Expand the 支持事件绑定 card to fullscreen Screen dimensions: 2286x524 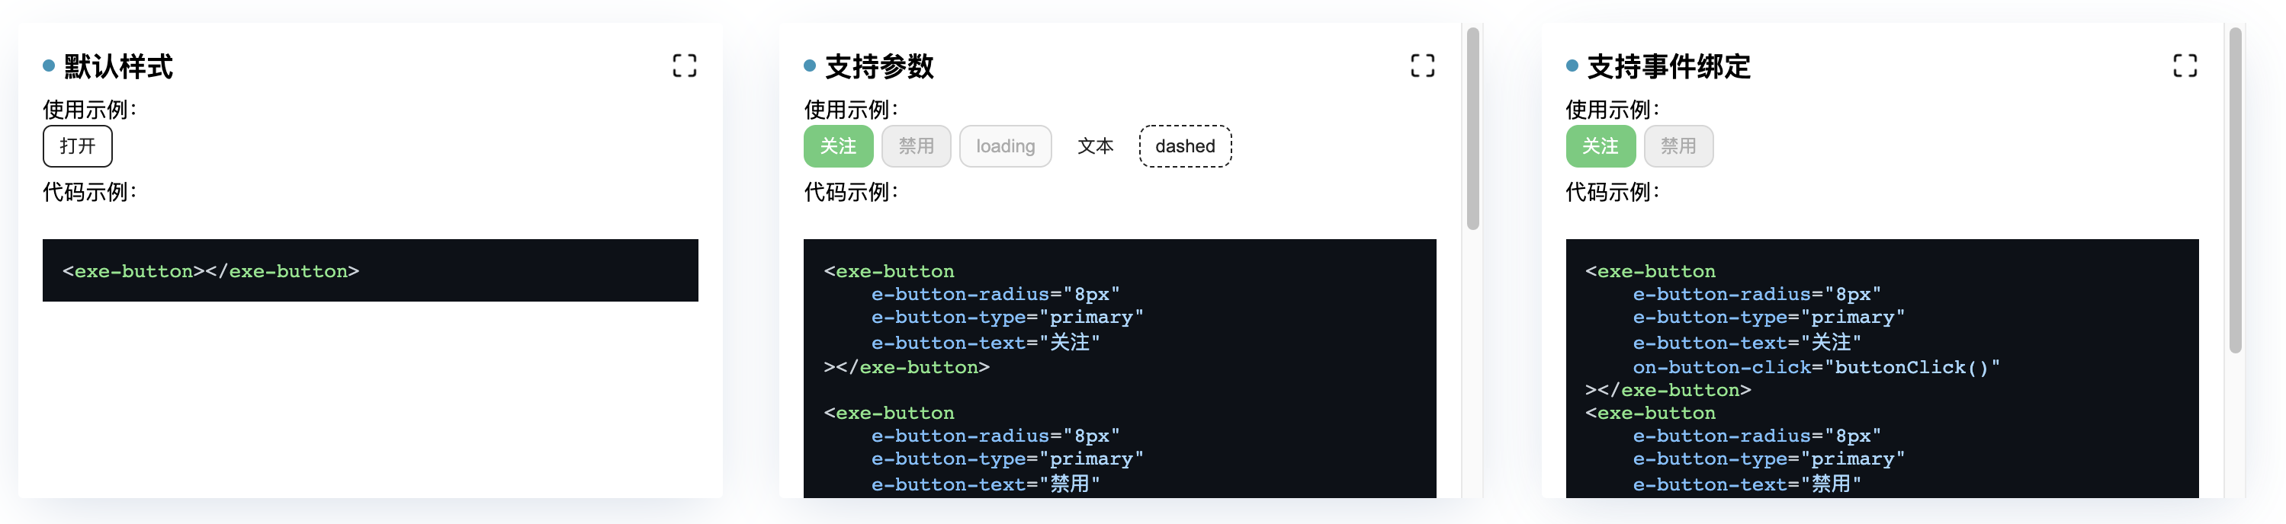point(2185,65)
